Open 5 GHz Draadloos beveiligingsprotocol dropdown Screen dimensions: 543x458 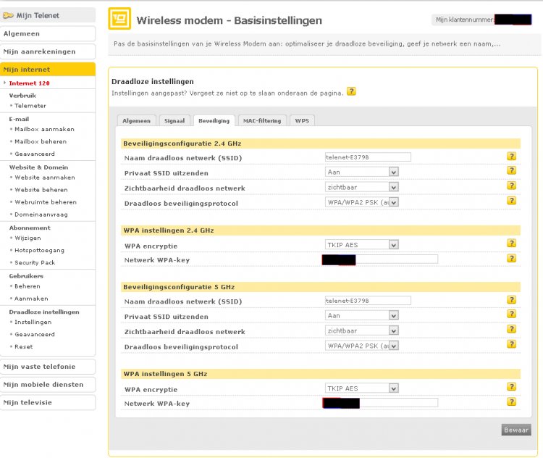(361, 346)
